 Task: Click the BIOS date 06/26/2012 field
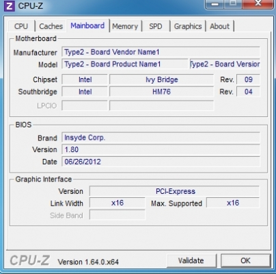tap(161, 162)
